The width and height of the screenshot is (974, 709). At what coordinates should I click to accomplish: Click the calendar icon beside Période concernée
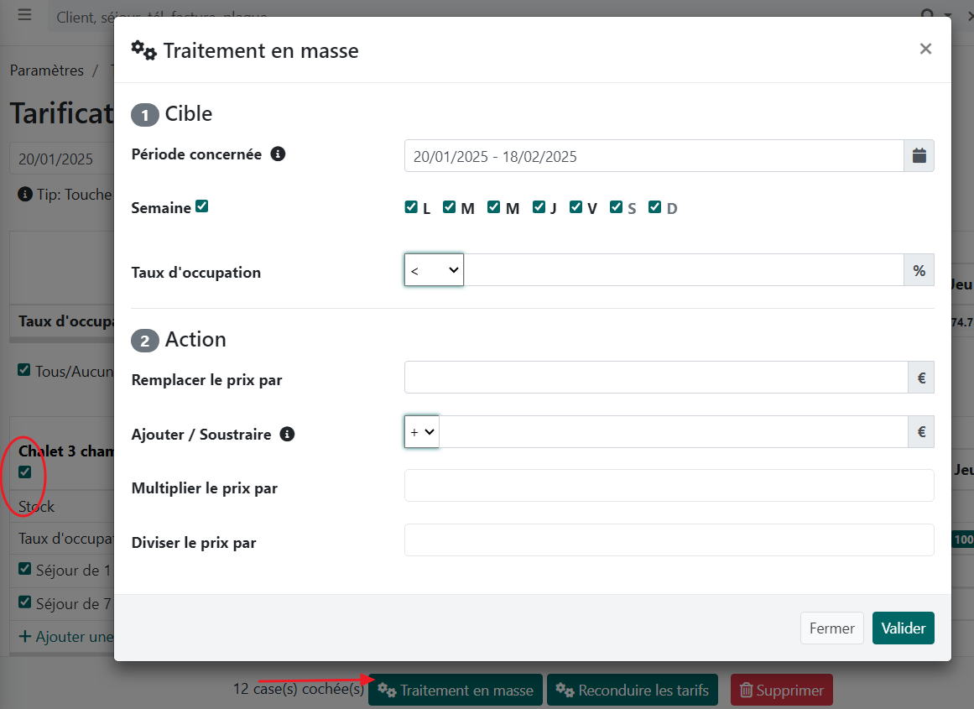point(919,156)
